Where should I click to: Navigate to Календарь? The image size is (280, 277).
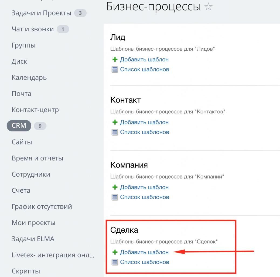(29, 77)
